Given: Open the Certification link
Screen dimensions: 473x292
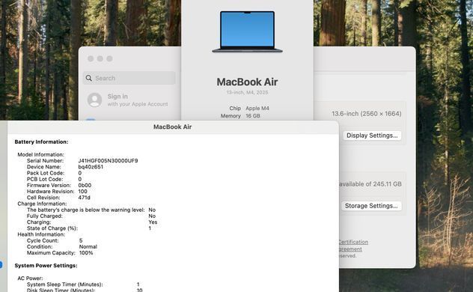Looking at the screenshot, I should [x=353, y=242].
